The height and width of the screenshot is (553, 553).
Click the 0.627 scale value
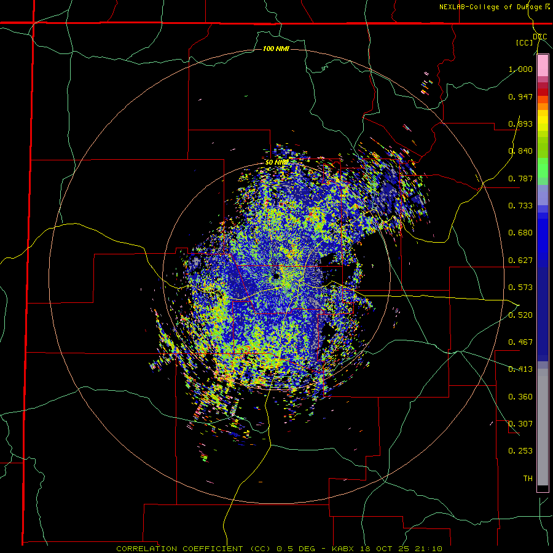coord(520,261)
